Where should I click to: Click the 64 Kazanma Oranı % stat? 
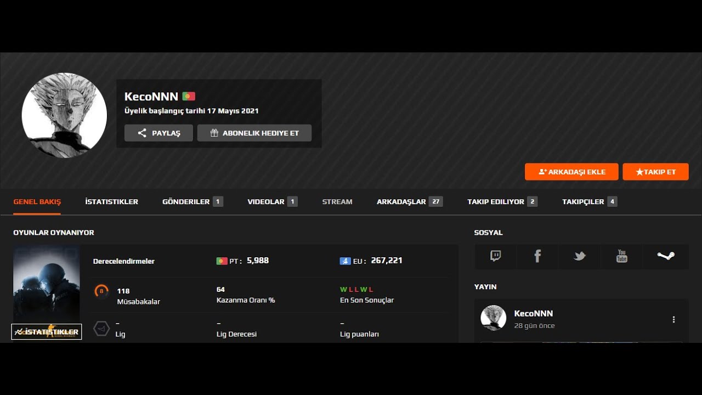point(246,295)
